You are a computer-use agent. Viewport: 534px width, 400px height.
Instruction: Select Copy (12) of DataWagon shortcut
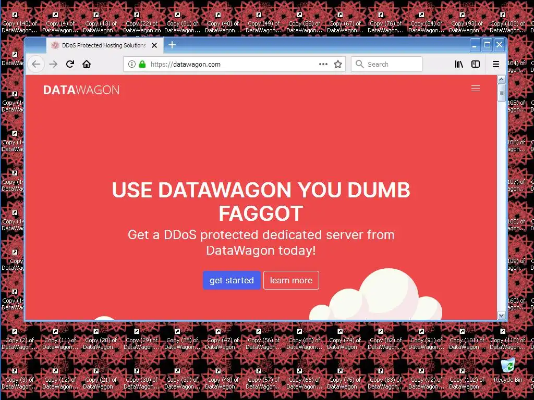pyautogui.click(x=60, y=379)
